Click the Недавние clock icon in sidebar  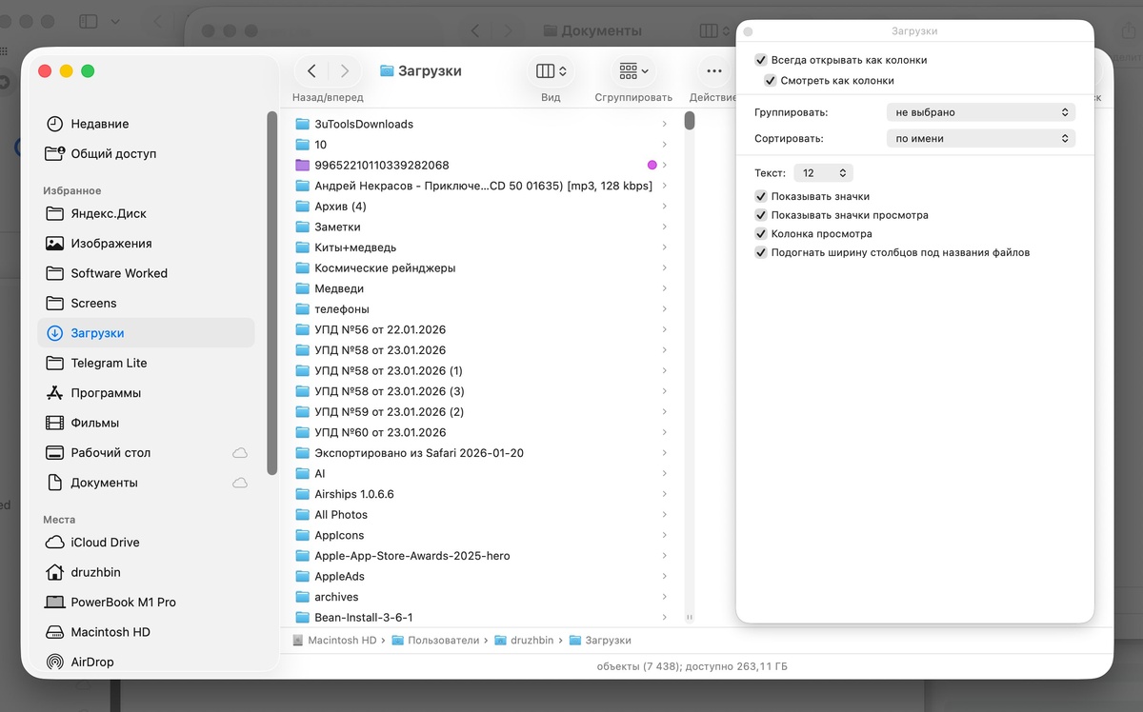coord(55,124)
